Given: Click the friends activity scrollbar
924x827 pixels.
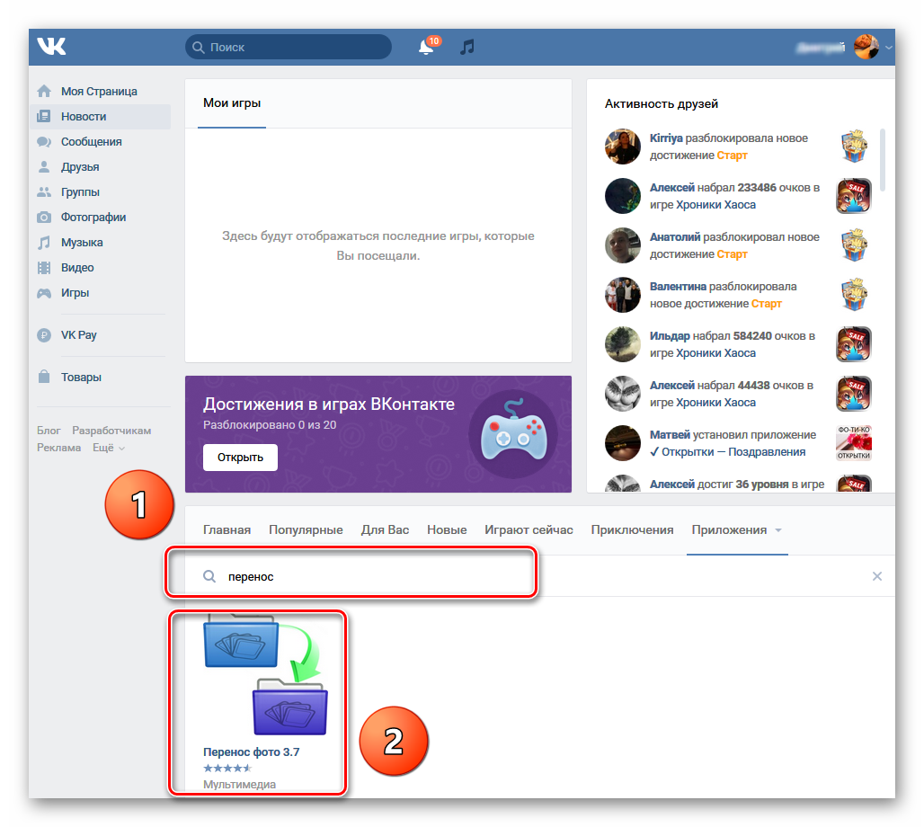Looking at the screenshot, I should [882, 160].
